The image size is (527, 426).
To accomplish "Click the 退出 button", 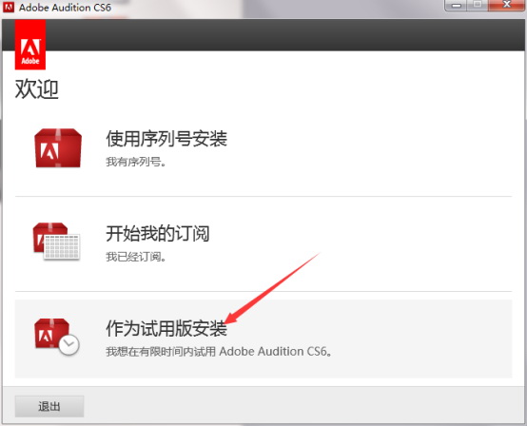I will pyautogui.click(x=49, y=406).
